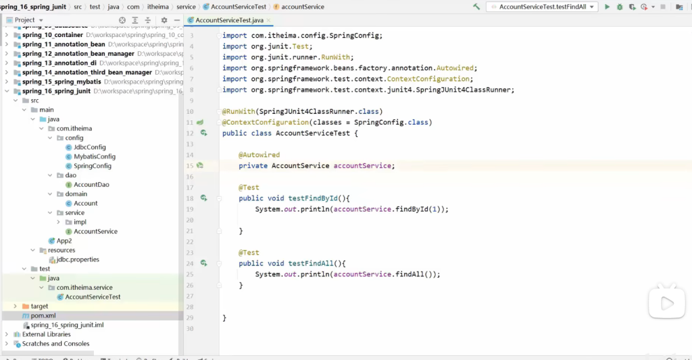
Task: Expand the impl folder under service
Action: [x=59, y=222]
